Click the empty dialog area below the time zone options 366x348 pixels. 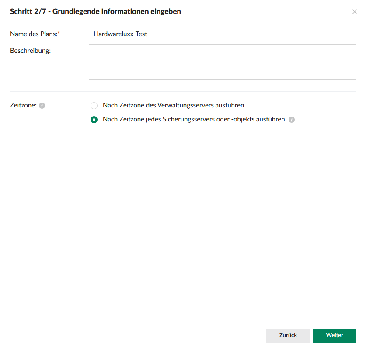pos(183,218)
